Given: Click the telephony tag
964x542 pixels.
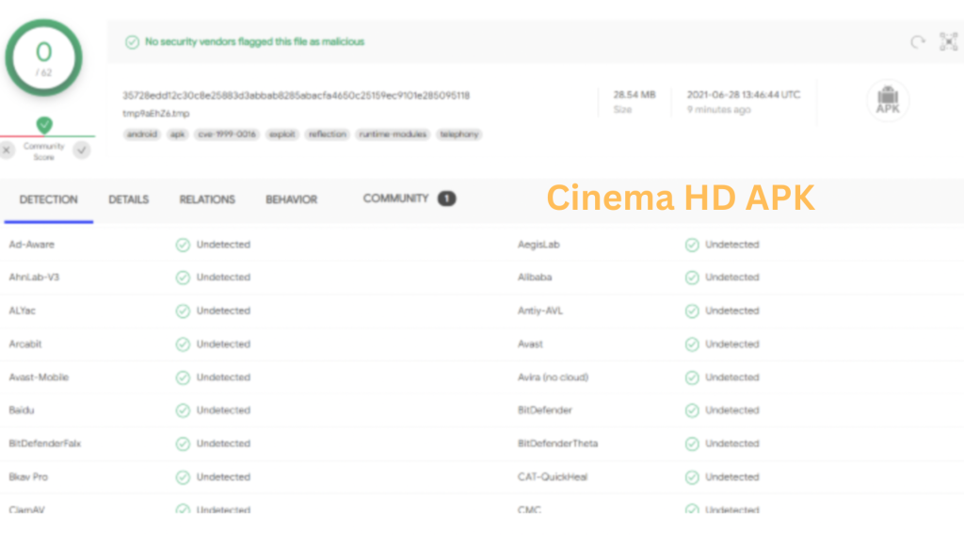Looking at the screenshot, I should click(x=459, y=134).
